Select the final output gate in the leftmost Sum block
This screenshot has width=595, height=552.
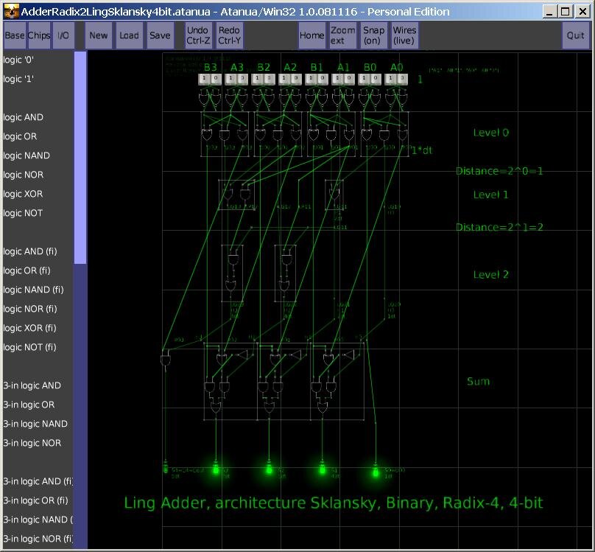[216, 409]
